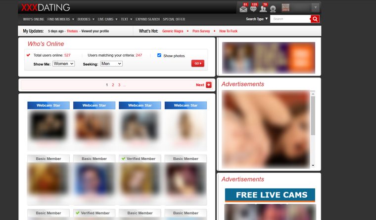The width and height of the screenshot is (376, 220).
Task: Expand the Text menu
Action: pyautogui.click(x=126, y=19)
